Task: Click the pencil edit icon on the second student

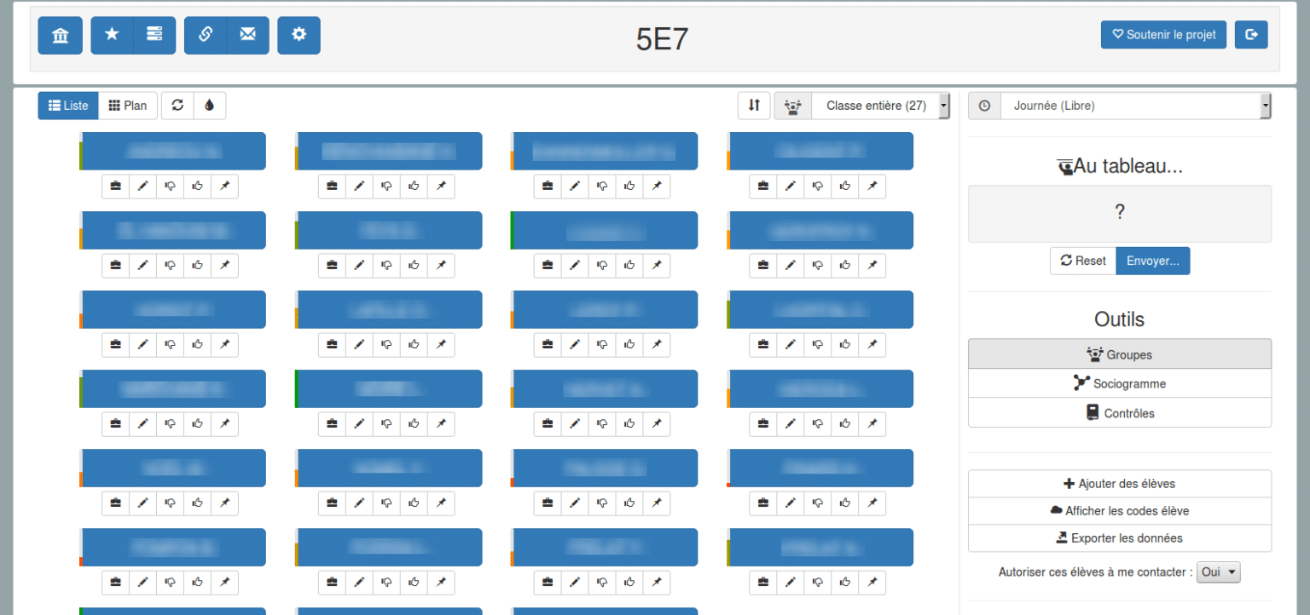Action: [x=358, y=186]
